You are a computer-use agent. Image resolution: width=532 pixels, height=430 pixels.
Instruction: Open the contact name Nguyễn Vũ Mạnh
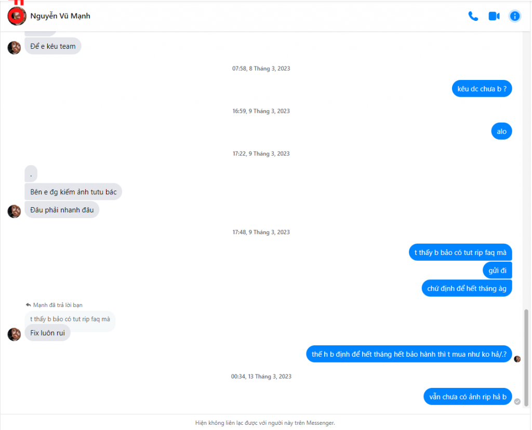click(60, 16)
